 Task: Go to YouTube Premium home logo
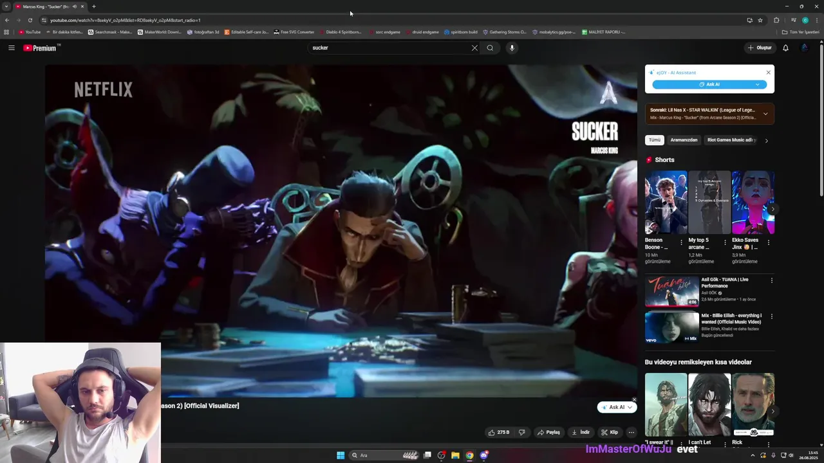40,48
